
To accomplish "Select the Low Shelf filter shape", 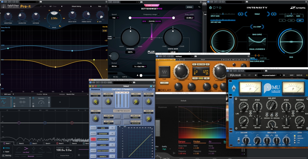I will click(x=26, y=150).
